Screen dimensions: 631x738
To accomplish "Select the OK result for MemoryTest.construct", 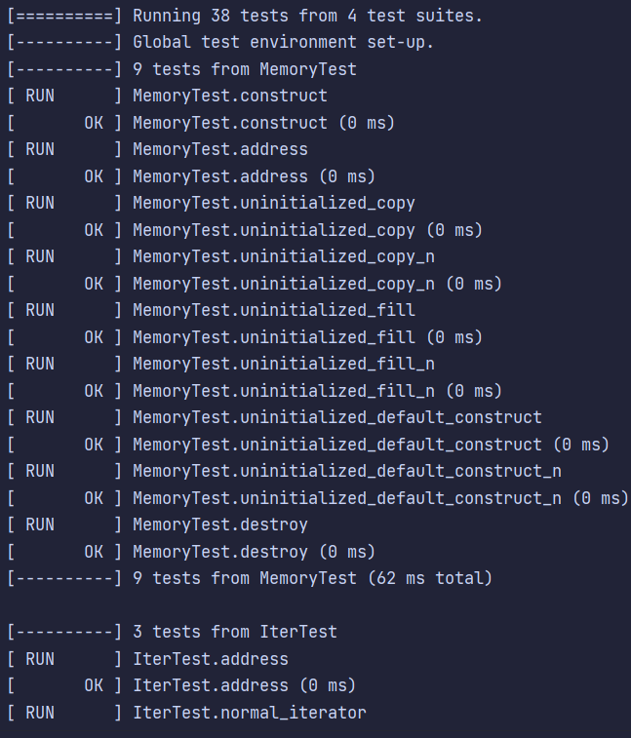I will tap(201, 123).
